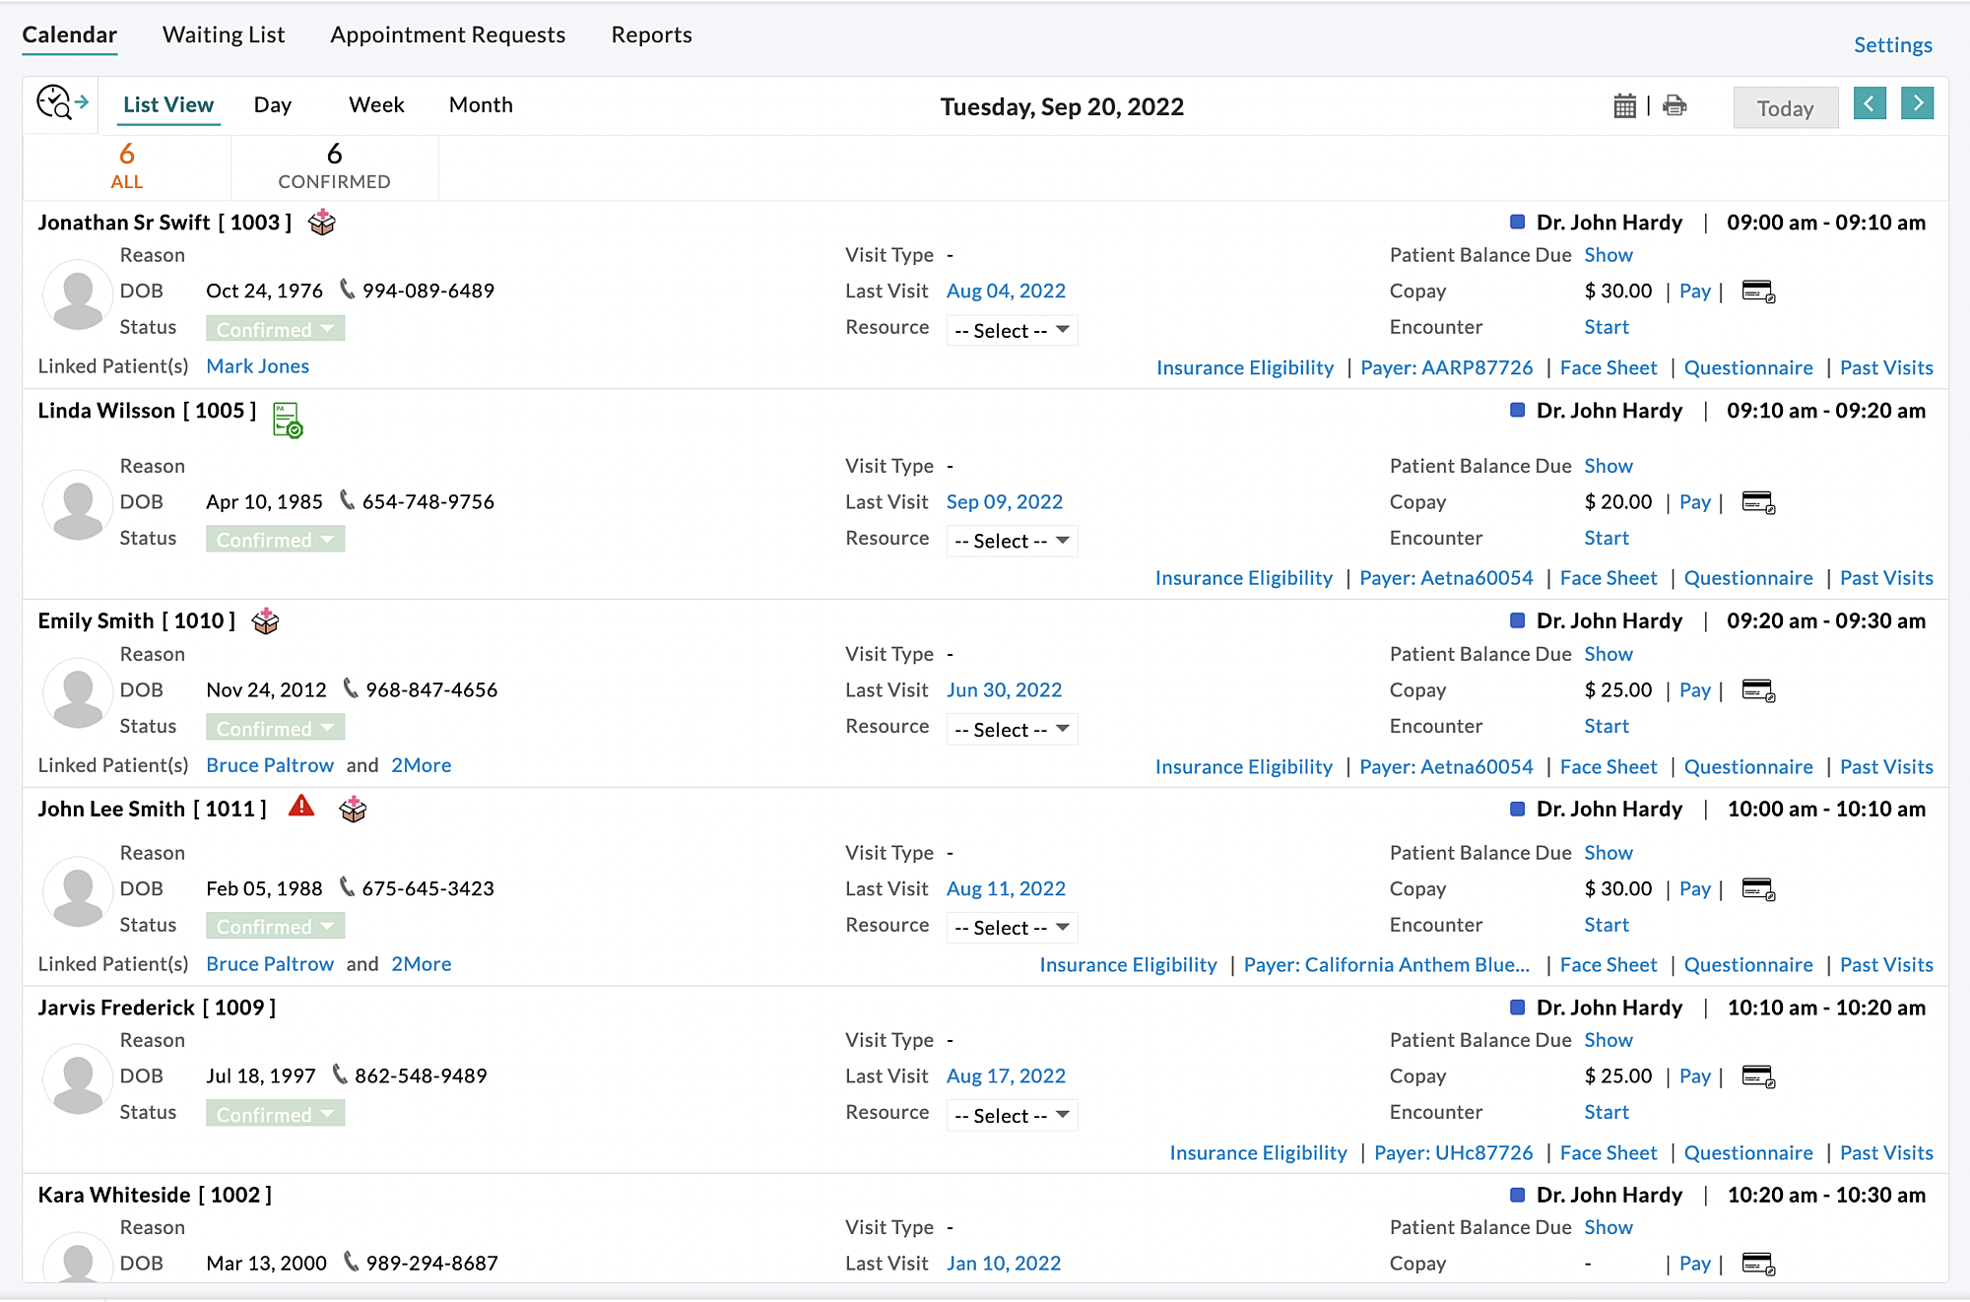Open Resource Select dropdown for Linda Wilsson

tap(1012, 541)
